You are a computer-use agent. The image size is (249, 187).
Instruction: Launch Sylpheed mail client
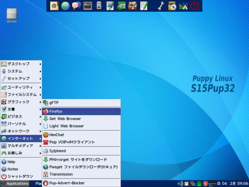tap(81, 151)
